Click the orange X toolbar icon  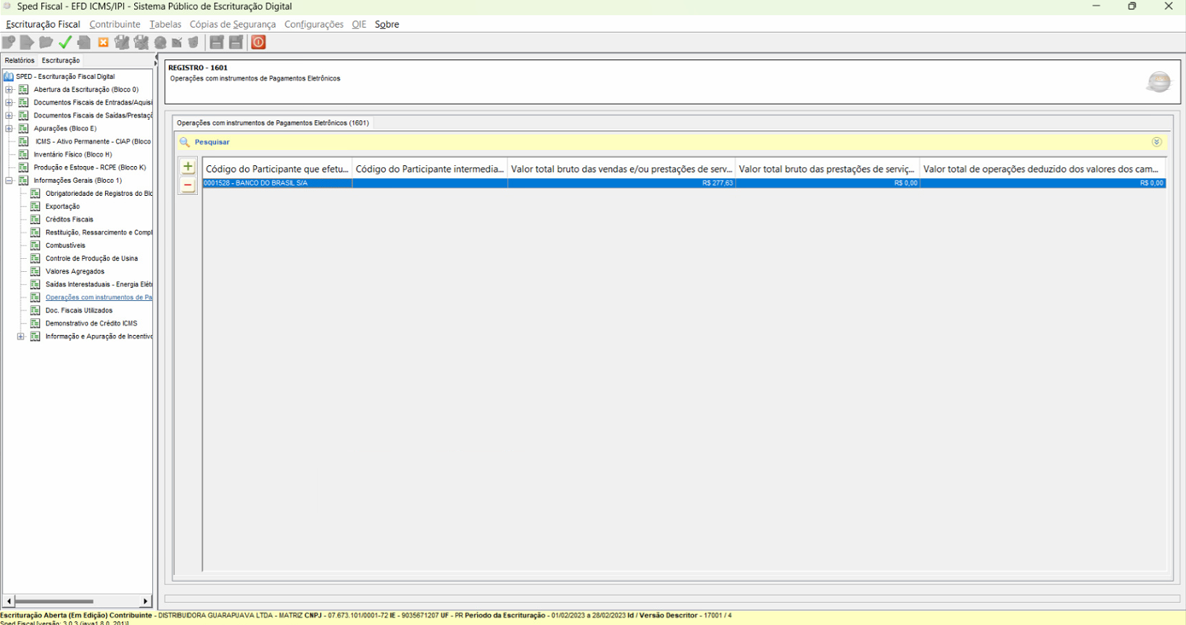(x=103, y=42)
